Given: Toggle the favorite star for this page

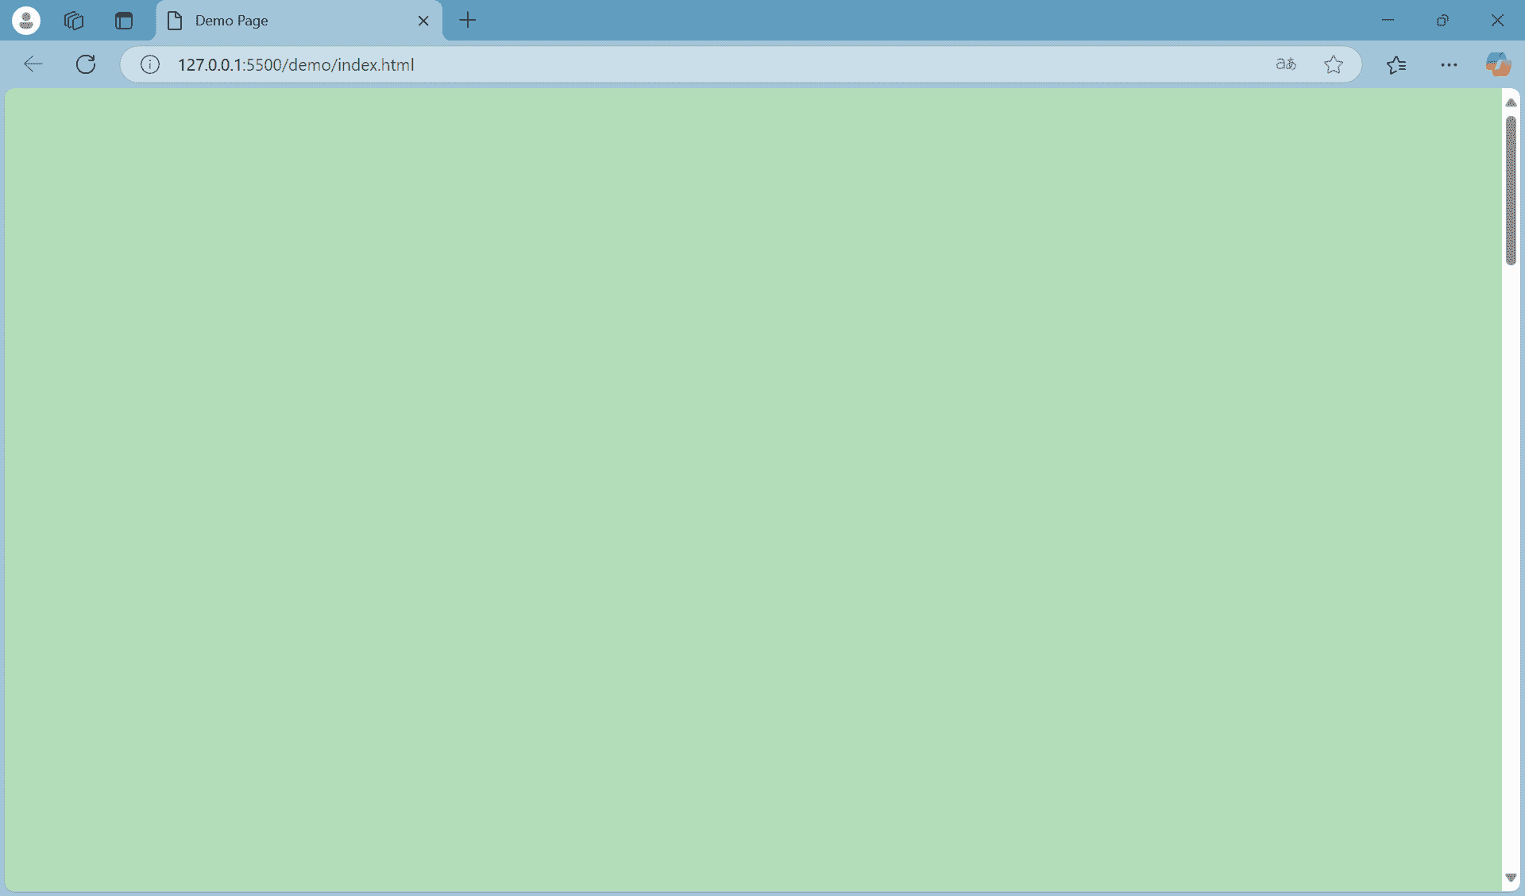Looking at the screenshot, I should coord(1334,64).
